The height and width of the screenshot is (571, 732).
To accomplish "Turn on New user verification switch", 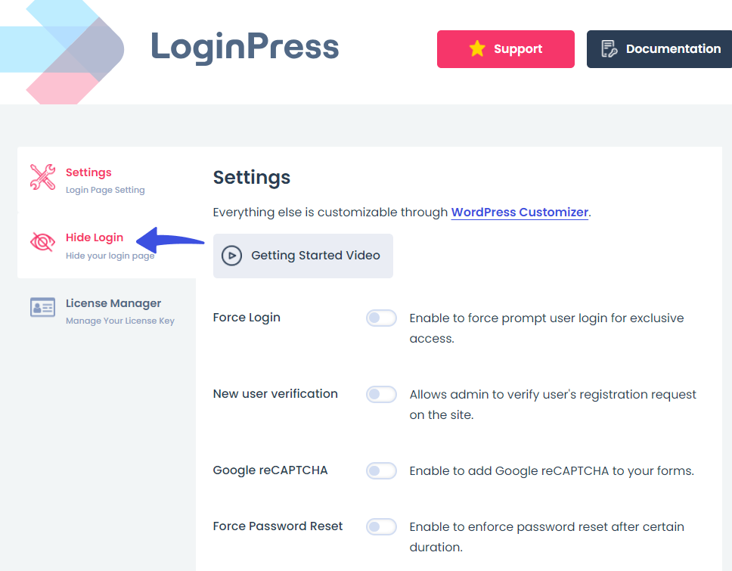I will pos(381,394).
